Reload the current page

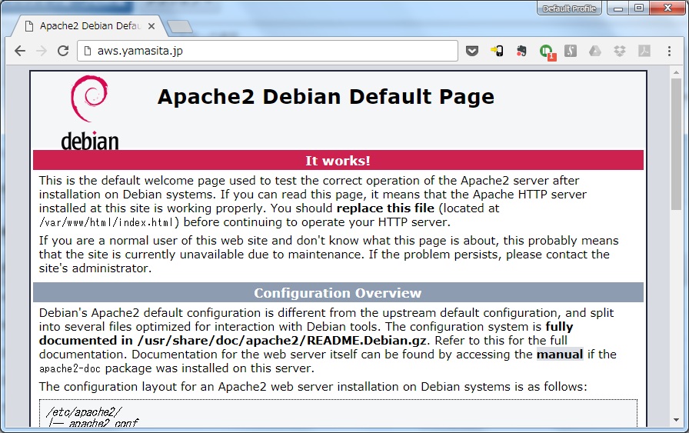tap(63, 51)
